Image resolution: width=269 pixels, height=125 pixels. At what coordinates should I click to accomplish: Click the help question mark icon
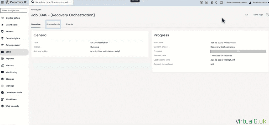pyautogui.click(x=201, y=2)
